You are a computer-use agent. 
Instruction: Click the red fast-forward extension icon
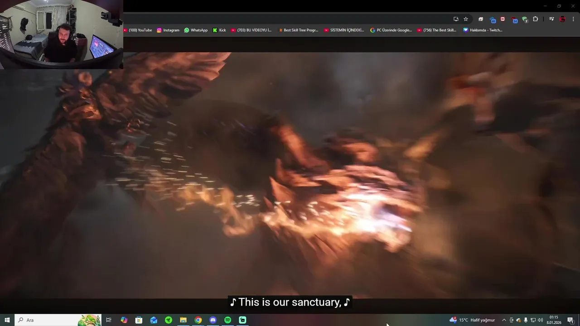click(x=503, y=19)
